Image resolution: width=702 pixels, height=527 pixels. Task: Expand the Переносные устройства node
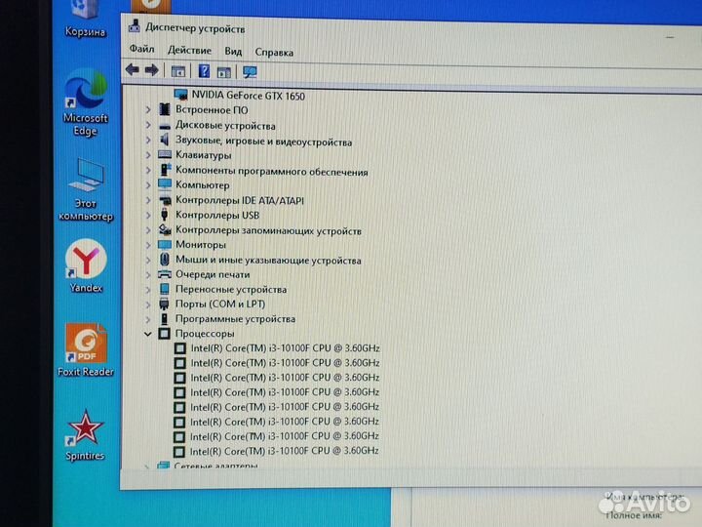148,290
